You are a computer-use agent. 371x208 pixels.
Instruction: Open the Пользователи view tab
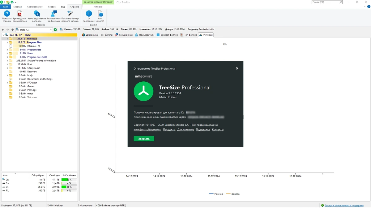coord(145,35)
